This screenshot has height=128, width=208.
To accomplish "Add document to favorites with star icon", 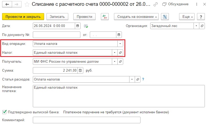I will 27,4.
